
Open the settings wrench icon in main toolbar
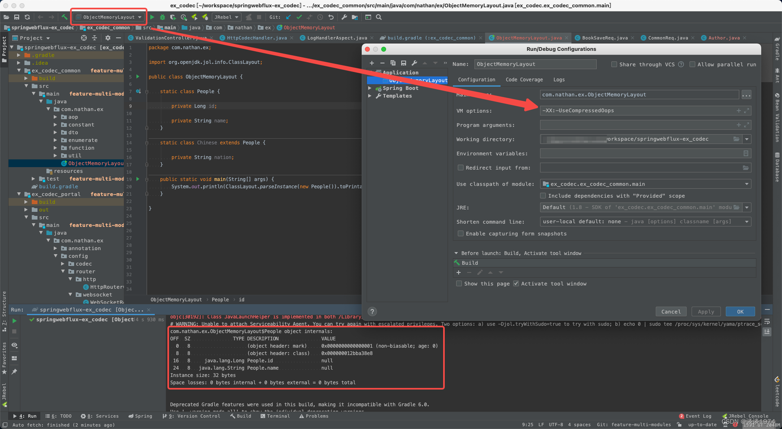tap(344, 17)
